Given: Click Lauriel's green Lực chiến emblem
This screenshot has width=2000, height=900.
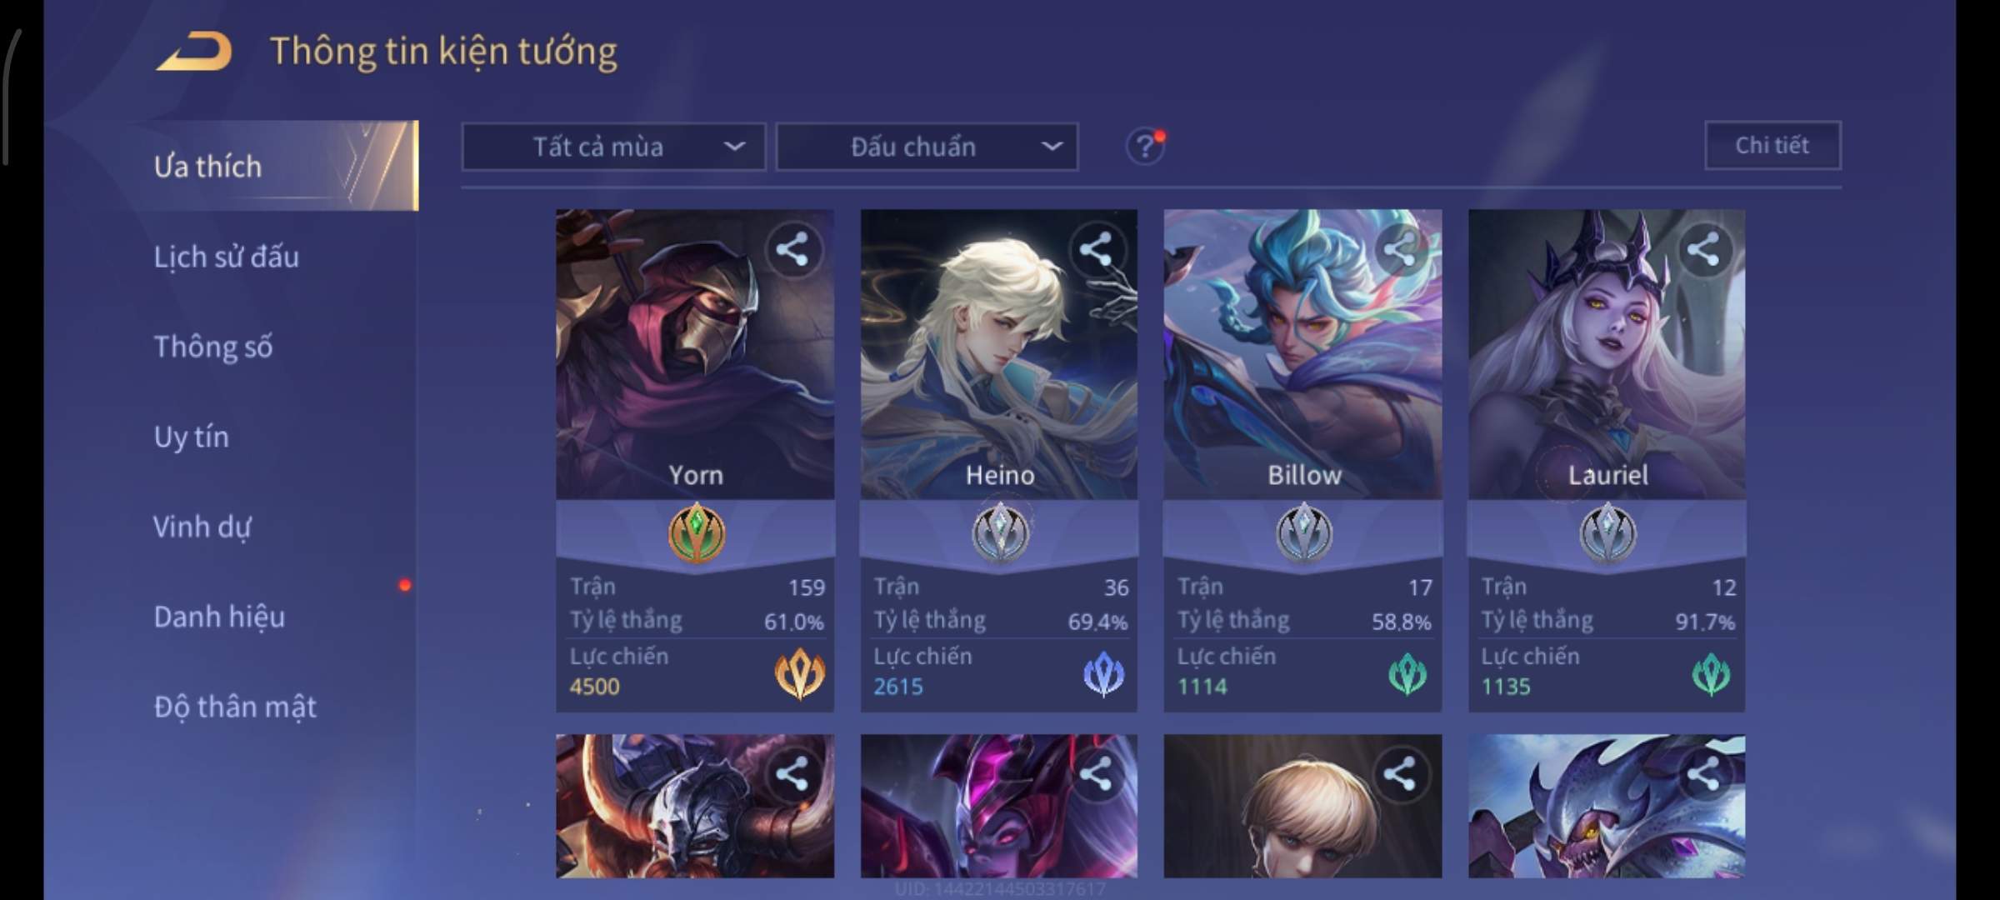Looking at the screenshot, I should click(x=1711, y=673).
